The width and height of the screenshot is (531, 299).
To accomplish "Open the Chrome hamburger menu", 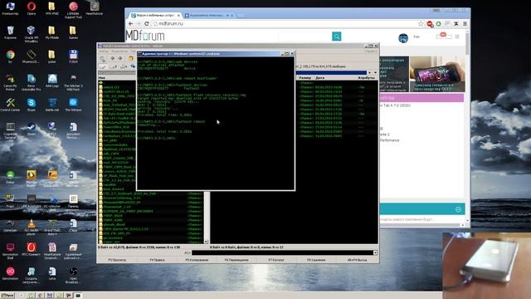I will pos(465,24).
